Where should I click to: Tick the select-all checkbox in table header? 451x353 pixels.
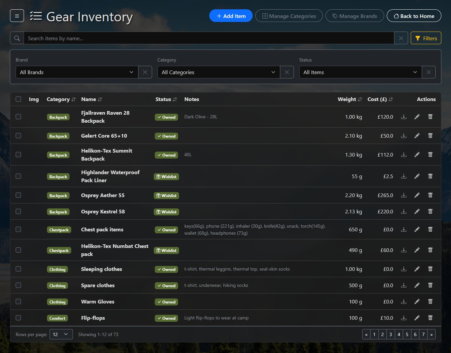point(18,99)
